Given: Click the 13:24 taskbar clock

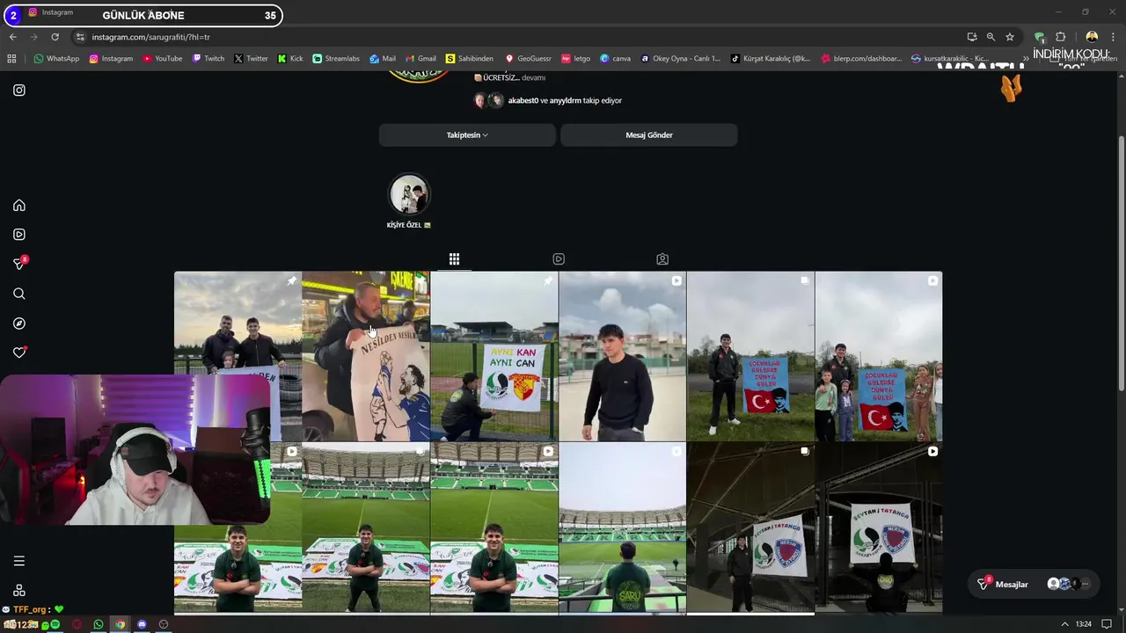Looking at the screenshot, I should tap(1085, 624).
